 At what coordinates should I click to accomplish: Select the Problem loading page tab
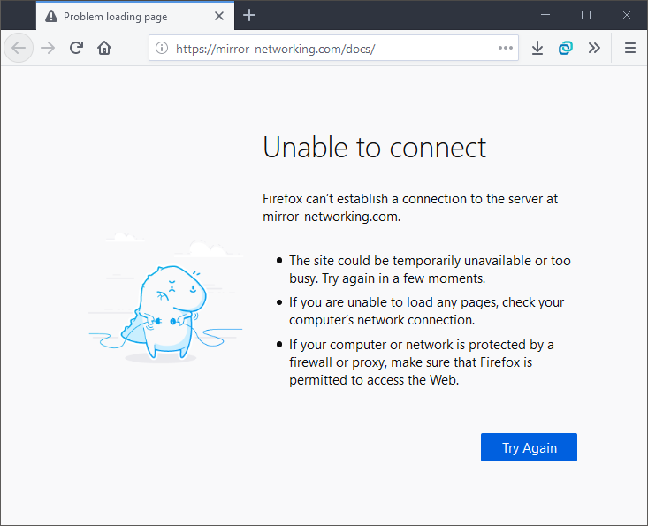pyautogui.click(x=135, y=16)
